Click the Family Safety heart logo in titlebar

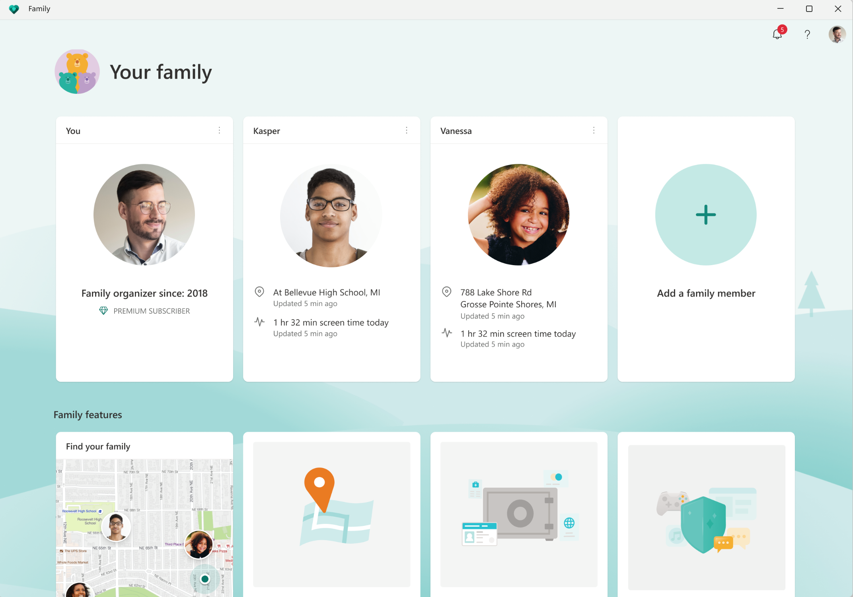[x=14, y=9]
